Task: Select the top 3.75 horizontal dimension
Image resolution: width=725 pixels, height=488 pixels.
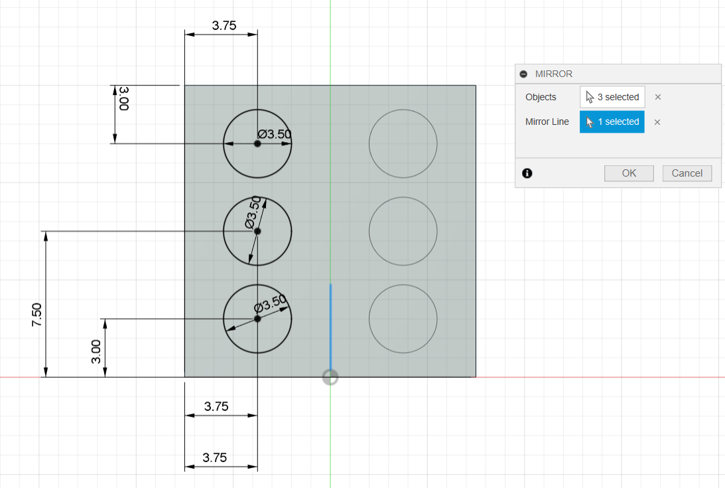Action: (224, 26)
